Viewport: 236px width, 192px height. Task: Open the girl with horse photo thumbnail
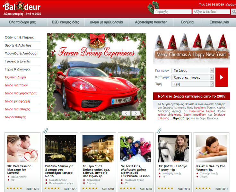point(173,149)
